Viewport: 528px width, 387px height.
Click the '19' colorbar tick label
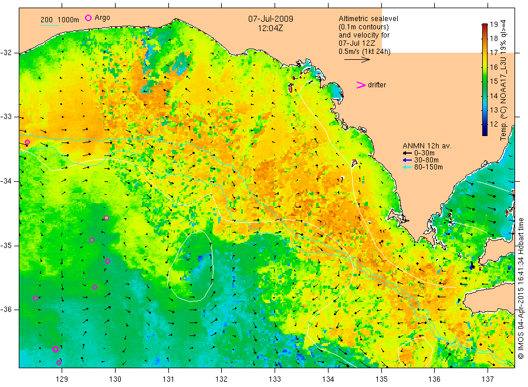[493, 25]
